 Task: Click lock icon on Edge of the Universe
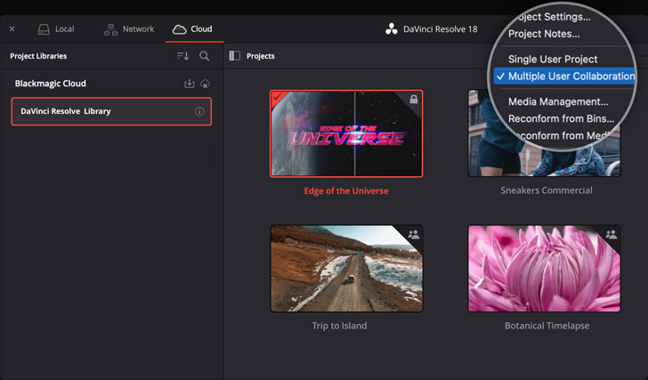[x=413, y=100]
